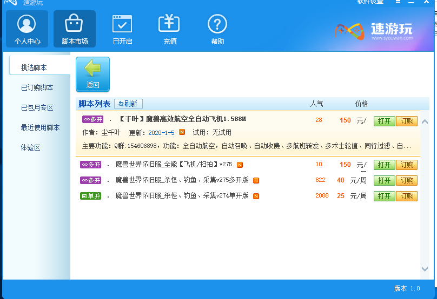This screenshot has height=299, width=437.
Task: Click 脚本列表 heading
Action: click(x=94, y=104)
